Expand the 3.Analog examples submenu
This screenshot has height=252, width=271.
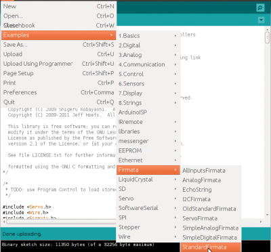tap(148, 55)
